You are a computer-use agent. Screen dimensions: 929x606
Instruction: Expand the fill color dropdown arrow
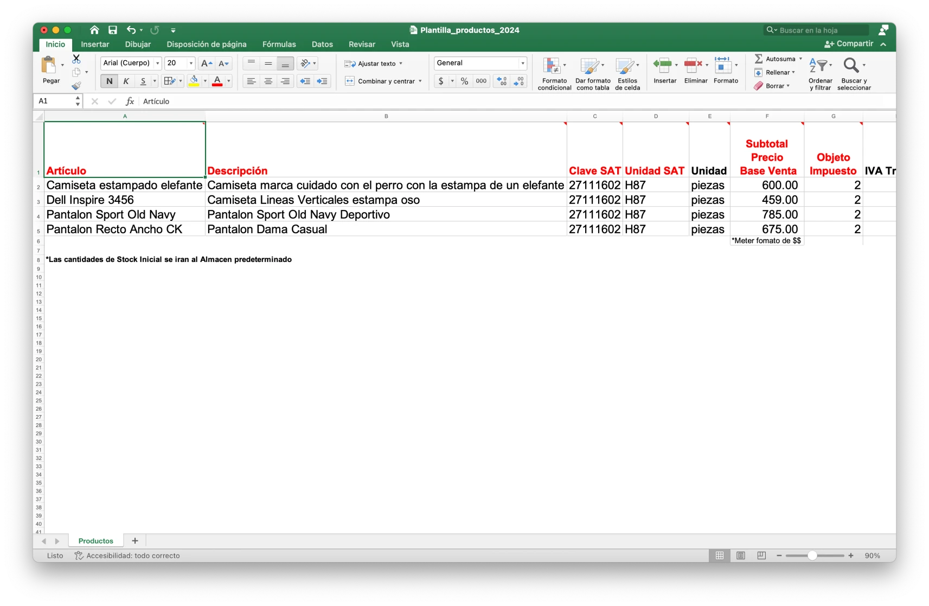coord(205,81)
